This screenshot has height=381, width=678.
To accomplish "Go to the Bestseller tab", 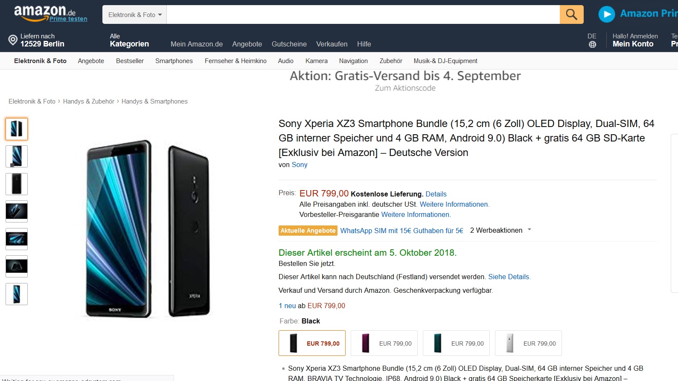I will click(130, 61).
